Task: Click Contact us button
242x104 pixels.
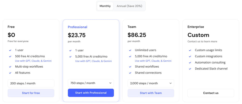Action: click(211, 93)
